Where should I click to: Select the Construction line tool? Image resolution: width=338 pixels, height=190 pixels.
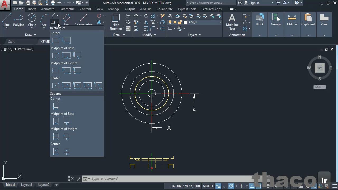tap(83, 20)
